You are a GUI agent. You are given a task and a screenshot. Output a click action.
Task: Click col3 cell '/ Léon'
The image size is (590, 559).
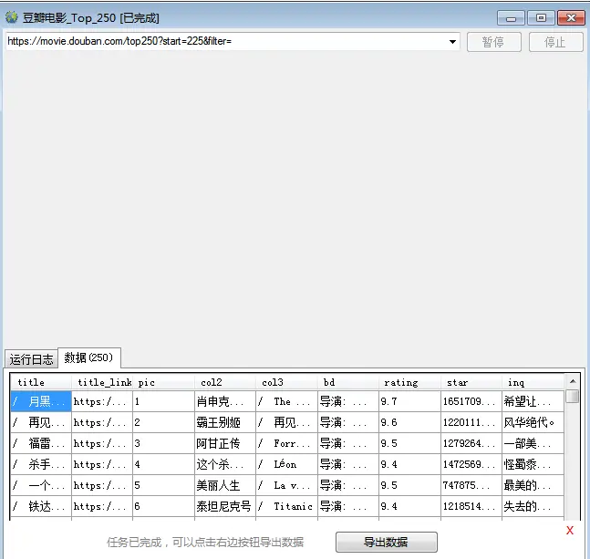point(286,464)
